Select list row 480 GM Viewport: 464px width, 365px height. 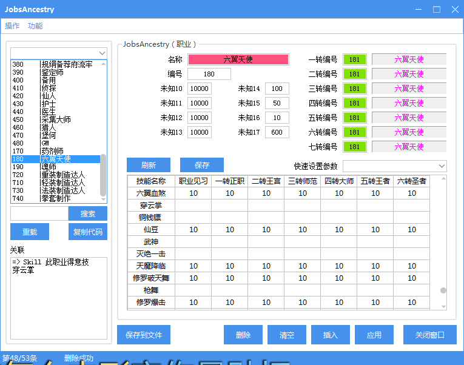[x=56, y=143]
